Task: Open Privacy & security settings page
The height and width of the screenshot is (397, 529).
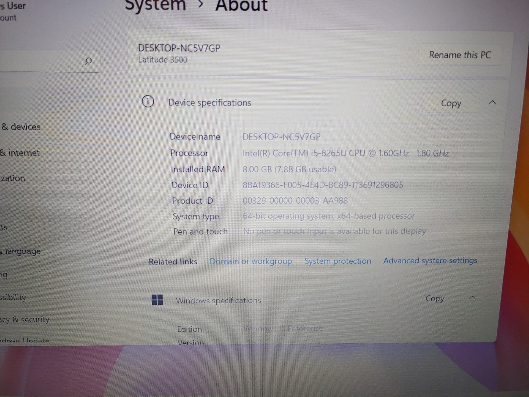Action: pos(25,319)
